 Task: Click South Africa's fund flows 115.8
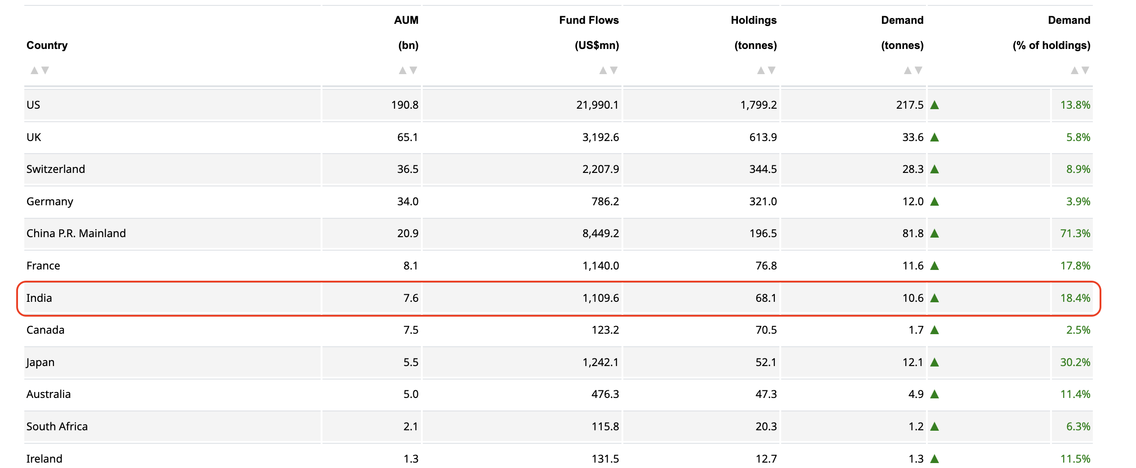tap(605, 427)
